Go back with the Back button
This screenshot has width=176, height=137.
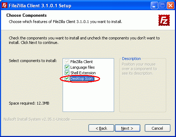[101, 128]
